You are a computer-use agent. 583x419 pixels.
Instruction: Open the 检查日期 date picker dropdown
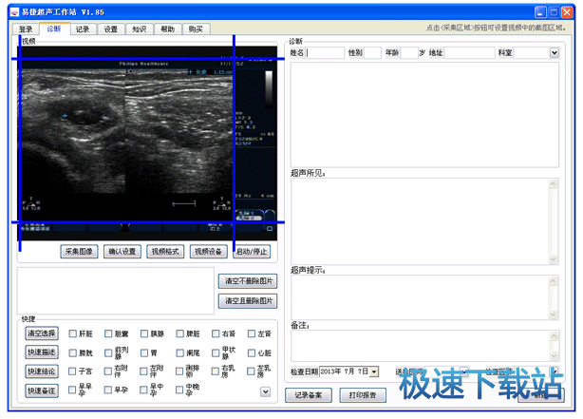(x=374, y=371)
